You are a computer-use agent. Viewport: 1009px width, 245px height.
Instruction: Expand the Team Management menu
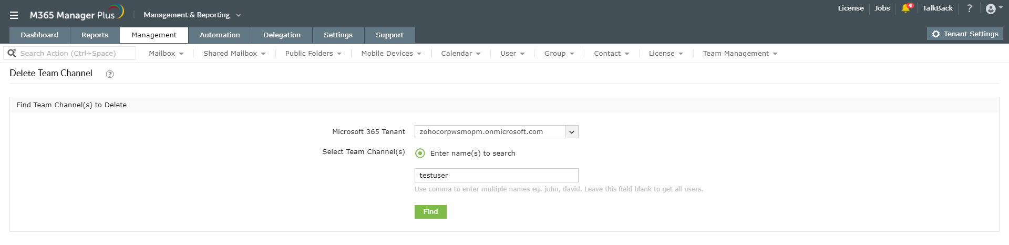[740, 54]
